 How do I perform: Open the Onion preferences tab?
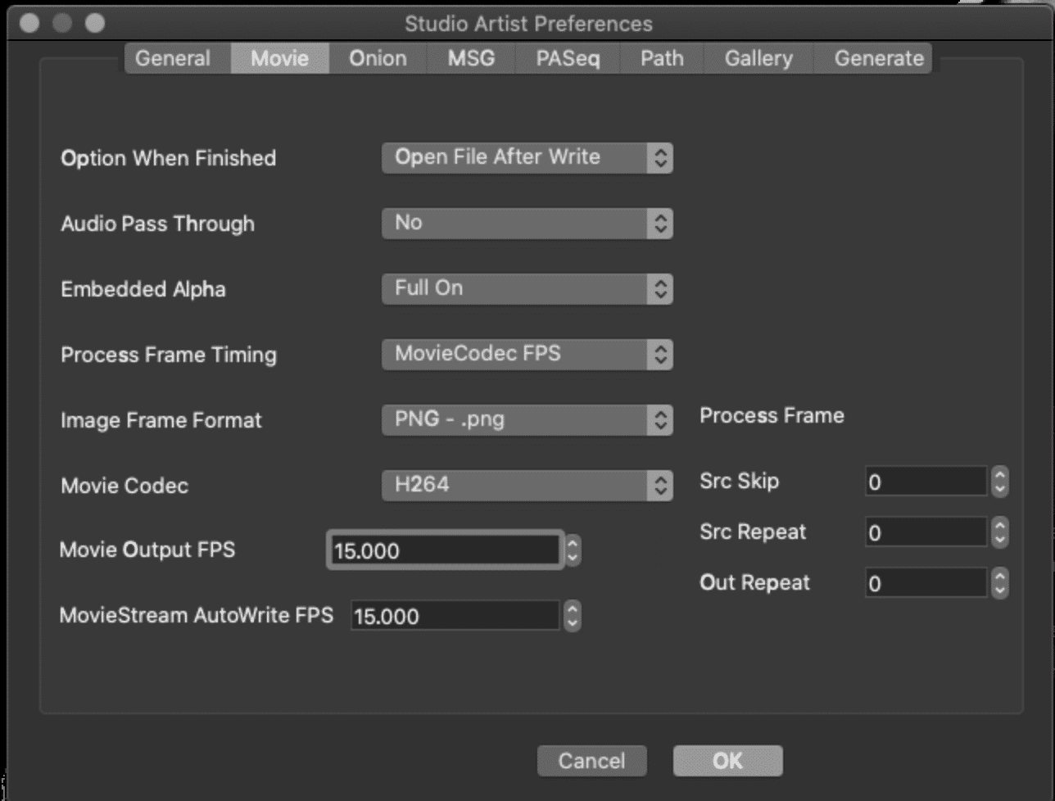coord(378,58)
